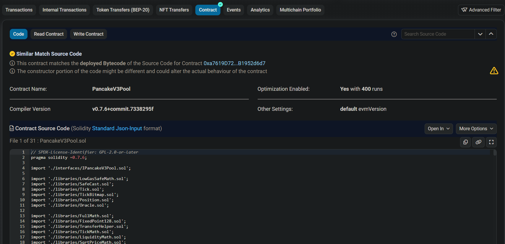This screenshot has height=244, width=505.
Task: Switch to the Write Contract view
Action: point(88,34)
